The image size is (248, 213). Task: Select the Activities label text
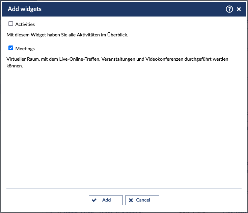(x=25, y=24)
